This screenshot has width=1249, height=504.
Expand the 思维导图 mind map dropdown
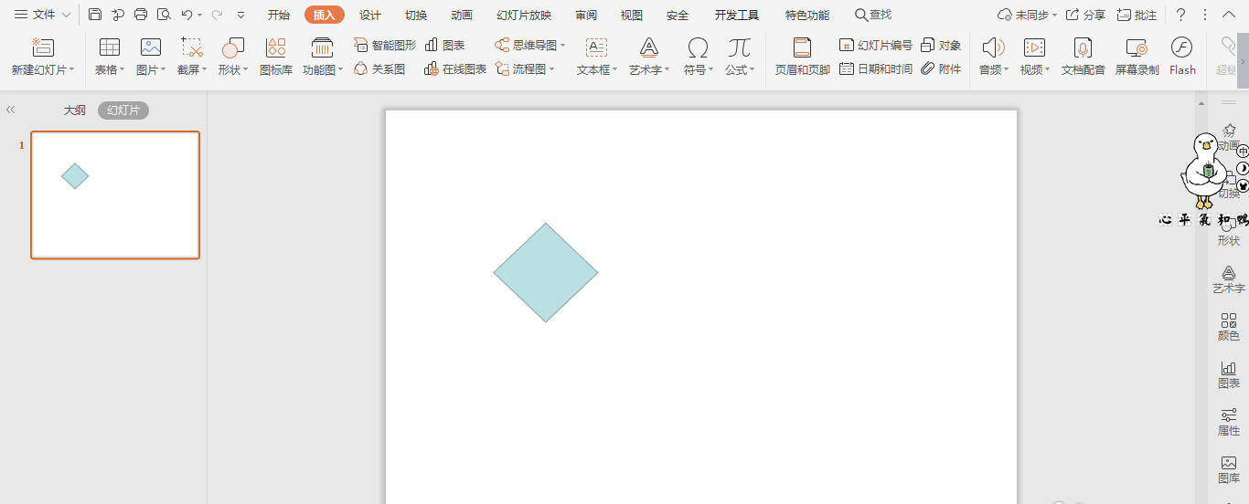pos(530,45)
